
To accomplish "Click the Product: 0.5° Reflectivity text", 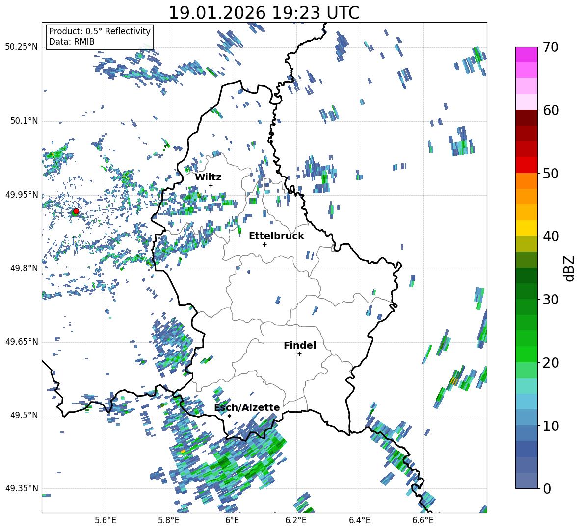I will tap(100, 31).
